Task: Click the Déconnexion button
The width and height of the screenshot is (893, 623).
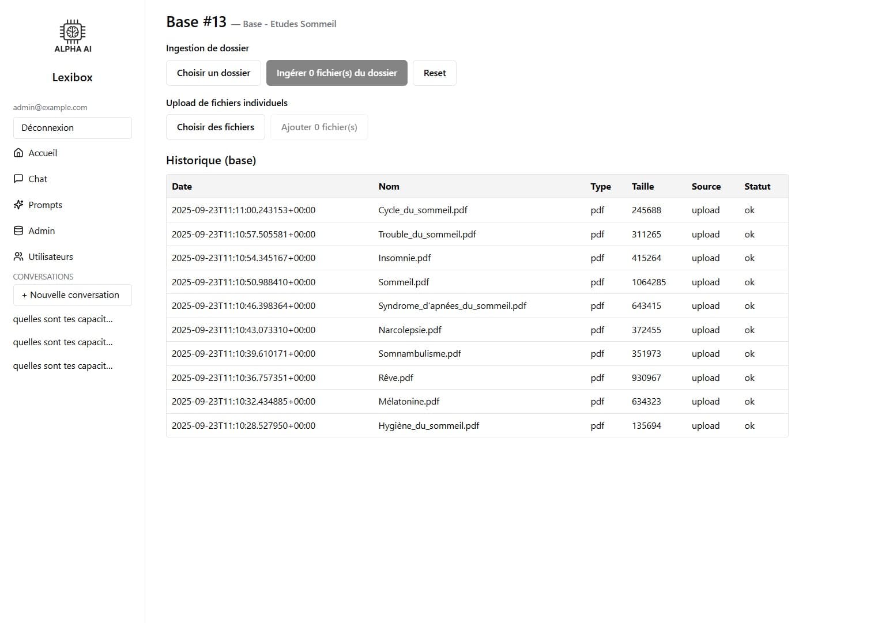Action: [x=72, y=127]
